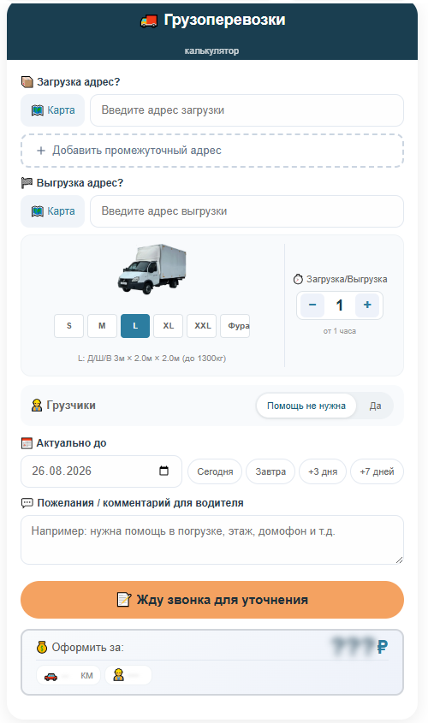Click the 'от 1 часа' hint text

pos(340,331)
